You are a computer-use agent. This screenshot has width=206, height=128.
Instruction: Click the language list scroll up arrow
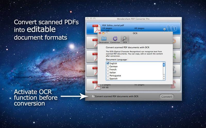164,76
